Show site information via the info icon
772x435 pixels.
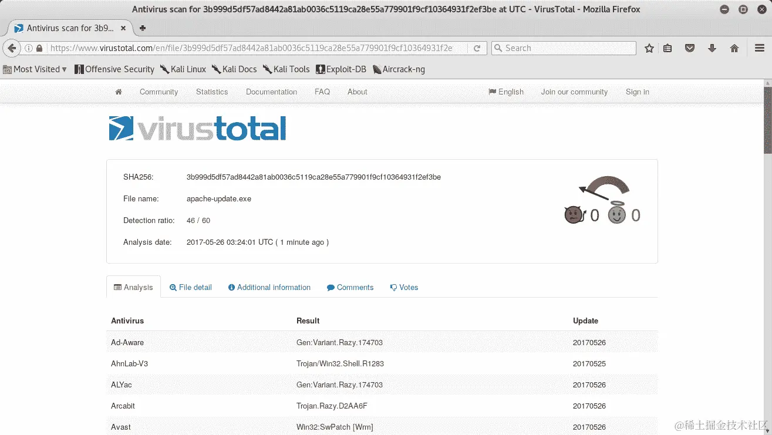tap(29, 48)
